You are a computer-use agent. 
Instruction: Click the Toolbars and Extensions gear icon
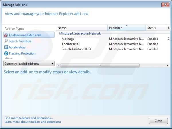(x=6, y=35)
